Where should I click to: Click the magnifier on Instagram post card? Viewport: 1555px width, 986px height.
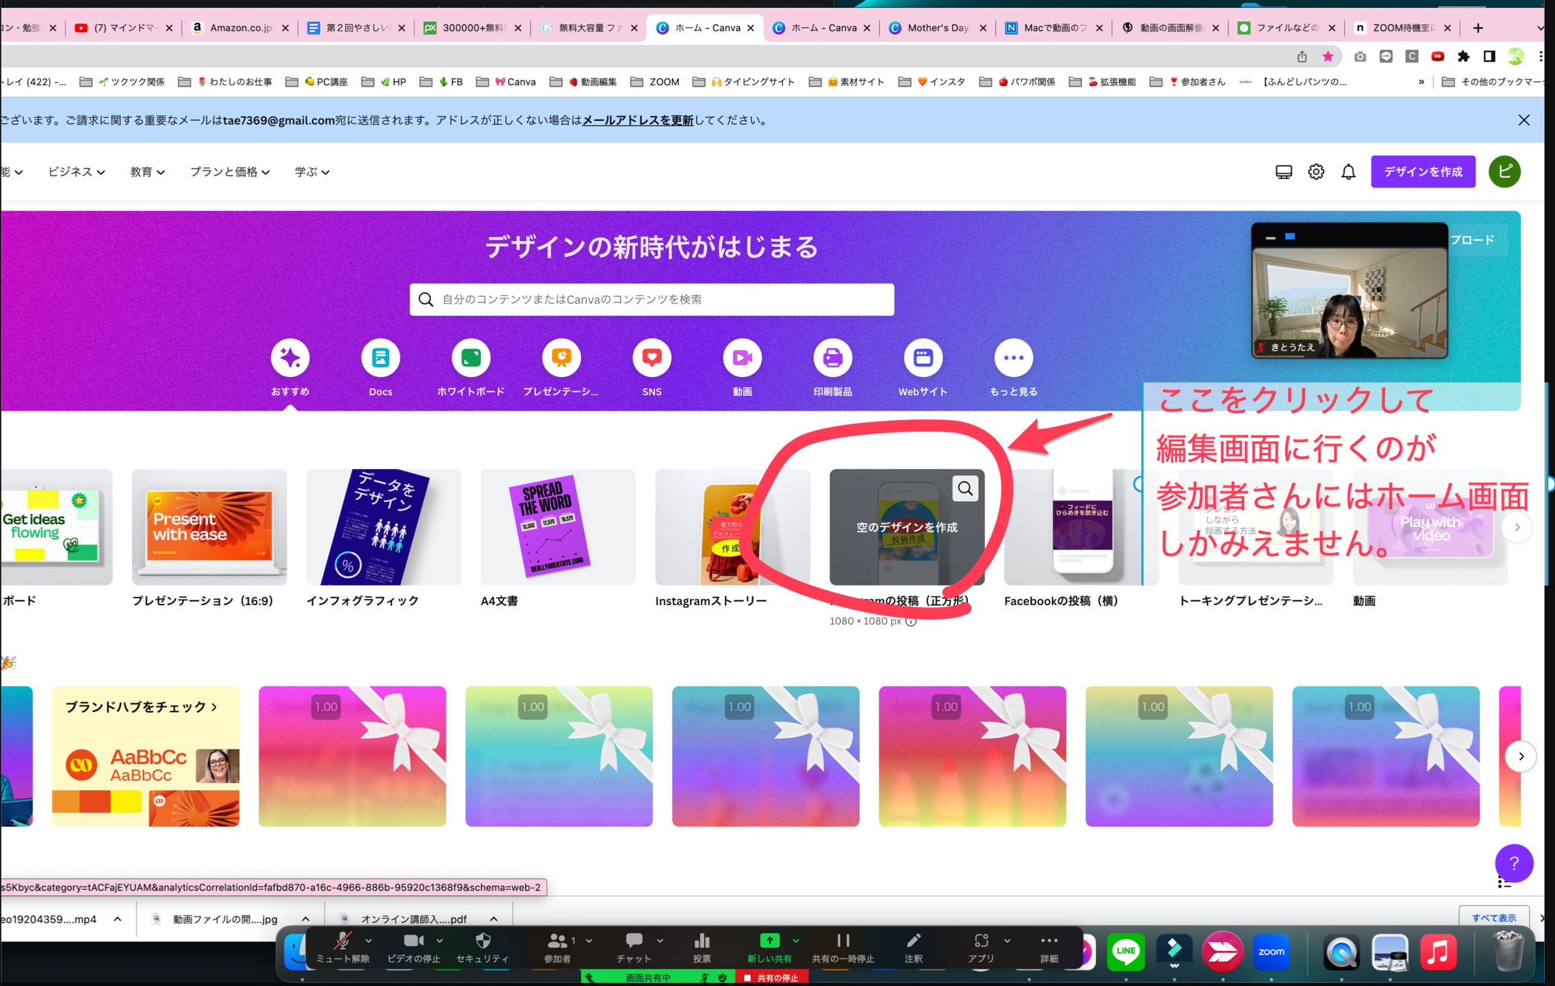[965, 488]
